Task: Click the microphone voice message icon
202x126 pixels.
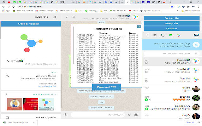Action: click(66, 115)
